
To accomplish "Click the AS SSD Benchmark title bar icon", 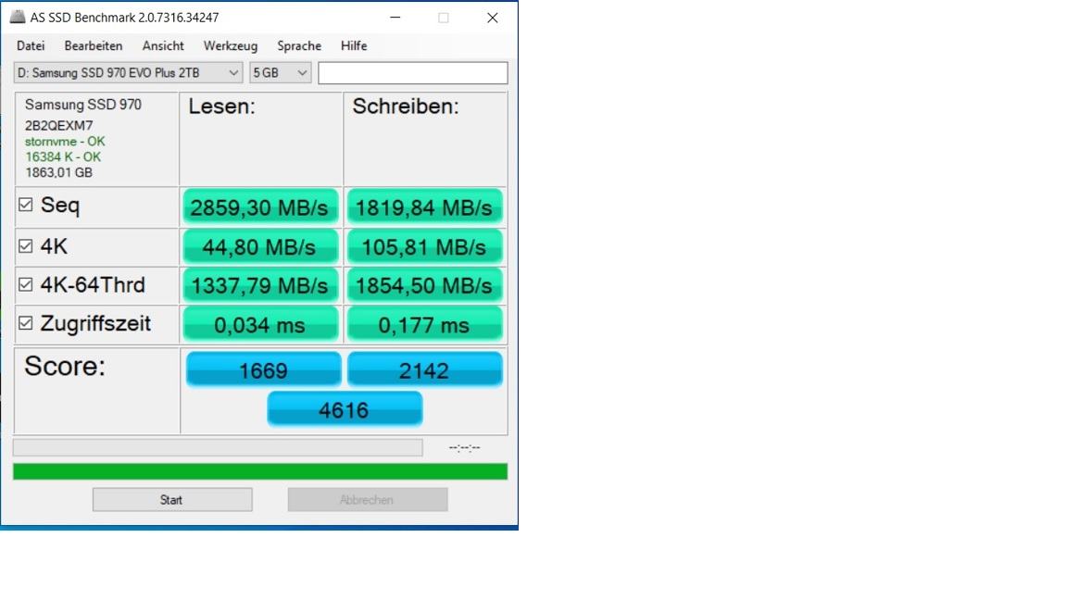I will pos(17,17).
